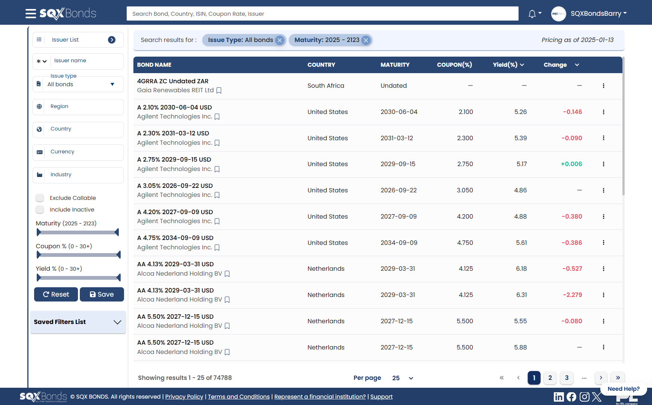Remove the Issue Type filter chip
Viewport: 652px width, 405px height.
coord(280,40)
